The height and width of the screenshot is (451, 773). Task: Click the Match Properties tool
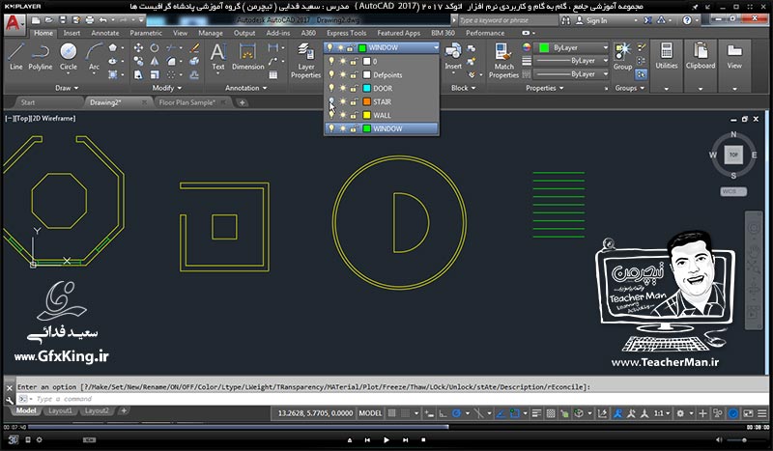tap(503, 61)
